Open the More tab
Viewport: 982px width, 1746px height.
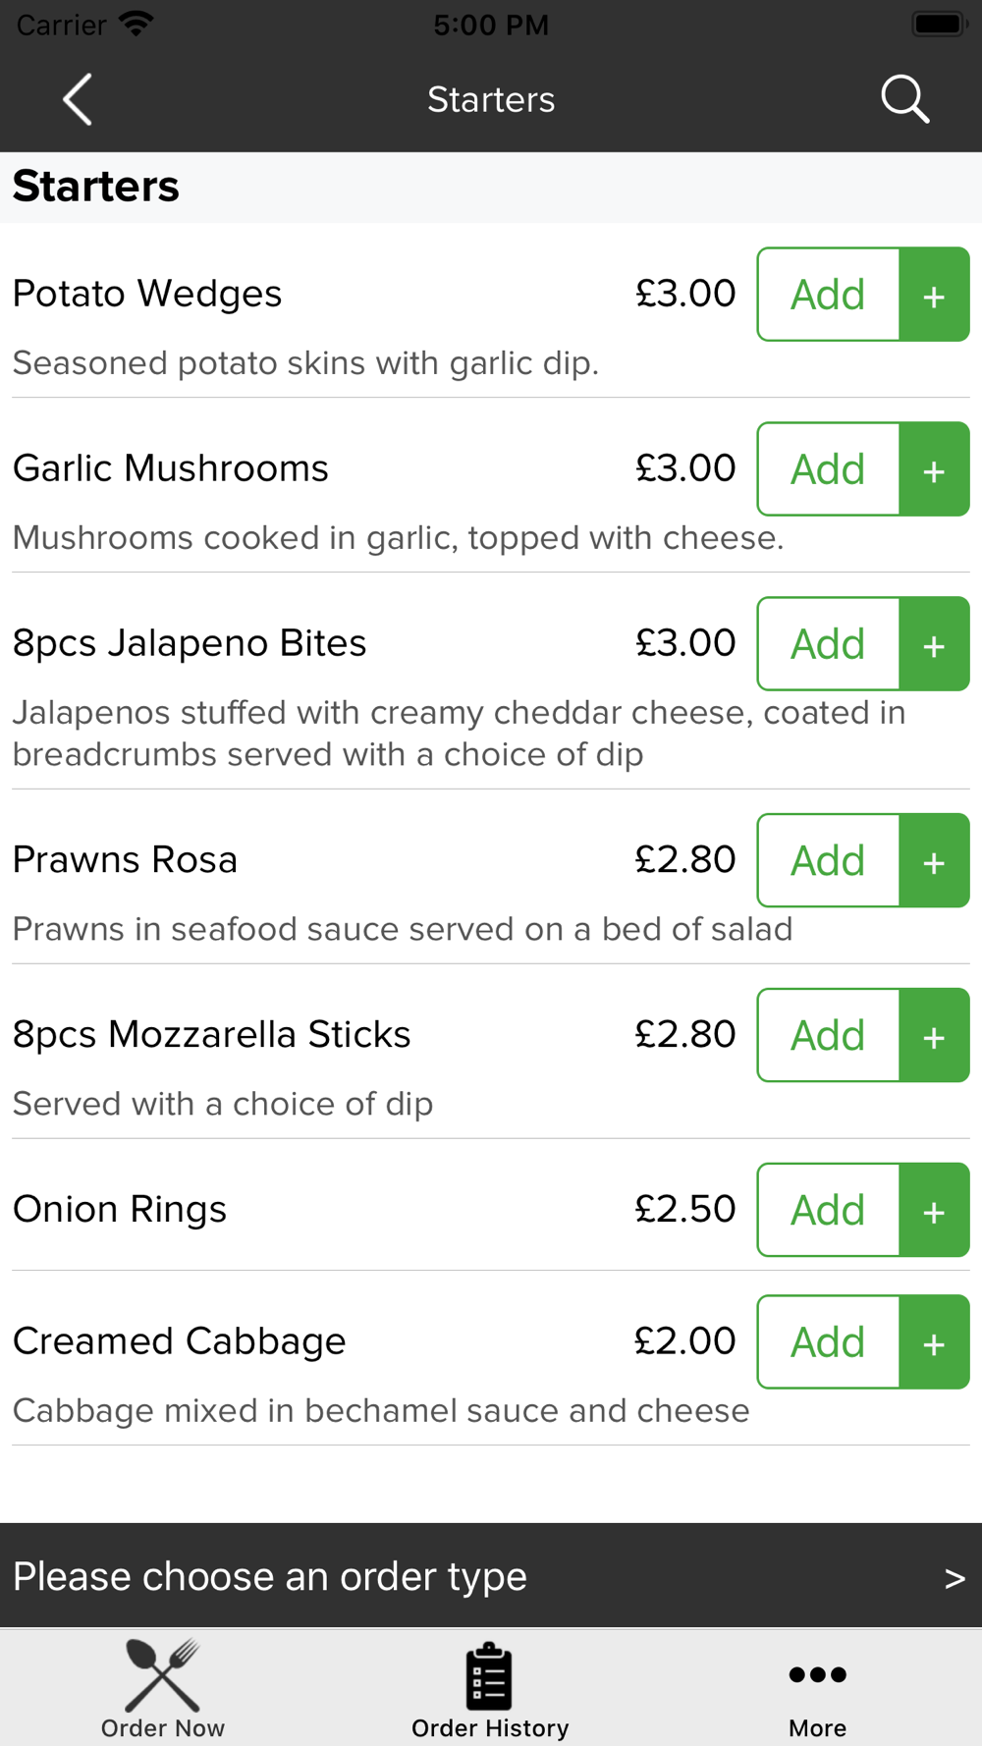tap(817, 1689)
